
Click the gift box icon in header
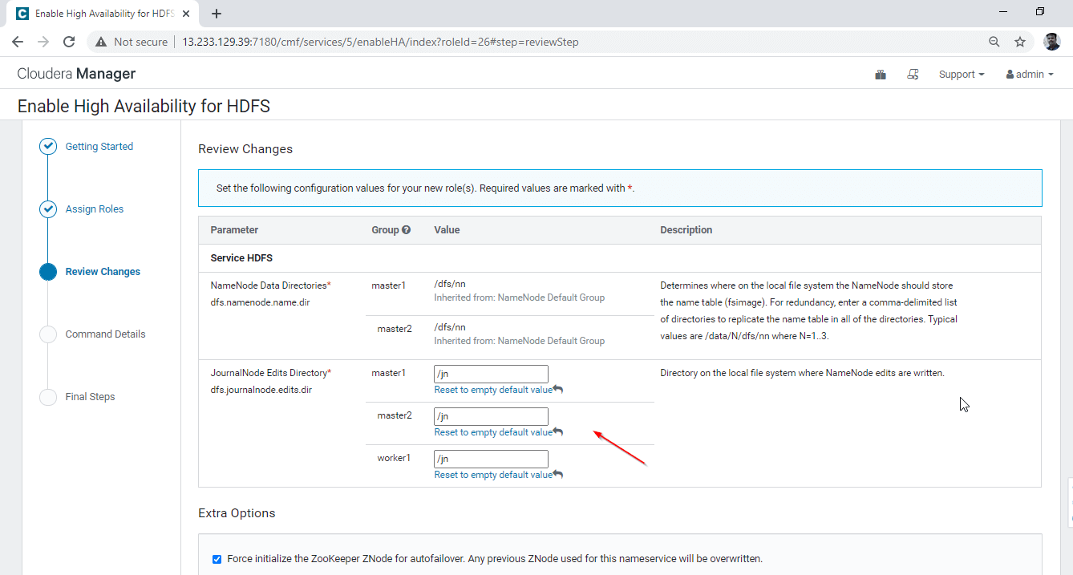point(881,75)
